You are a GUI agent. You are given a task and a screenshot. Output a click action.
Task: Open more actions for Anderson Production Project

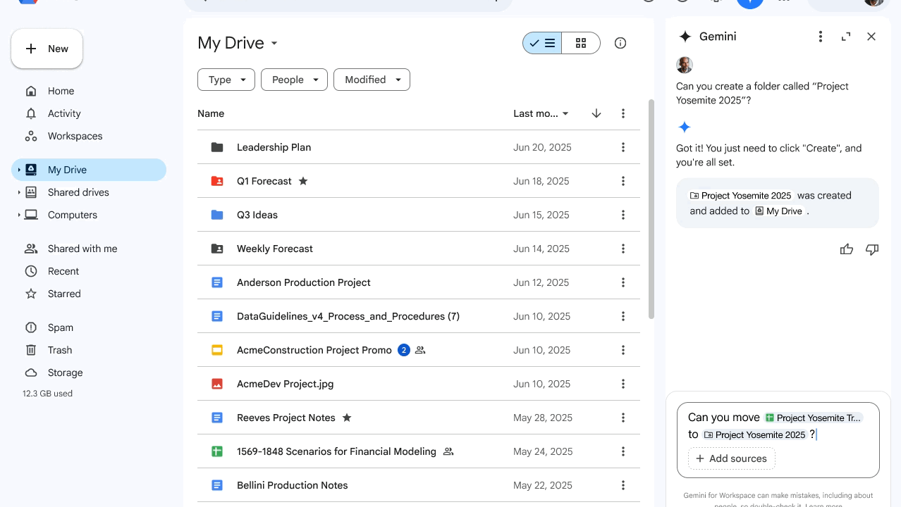pos(623,282)
